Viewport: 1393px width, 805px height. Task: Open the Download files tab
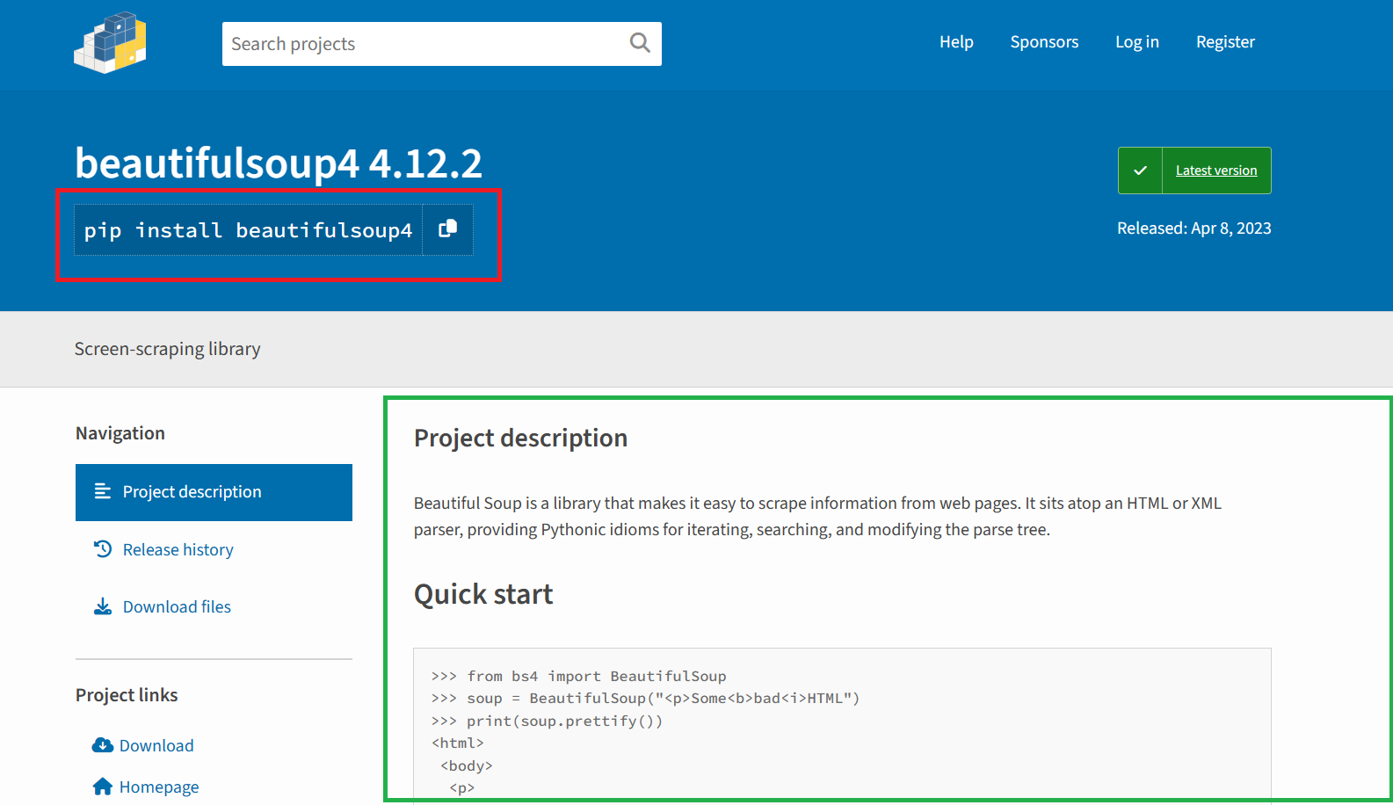coord(214,606)
